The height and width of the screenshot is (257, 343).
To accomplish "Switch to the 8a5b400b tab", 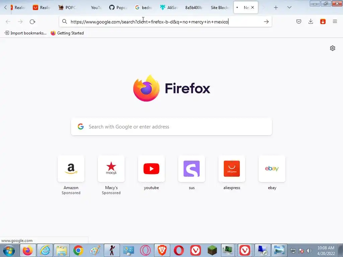I will [194, 7].
